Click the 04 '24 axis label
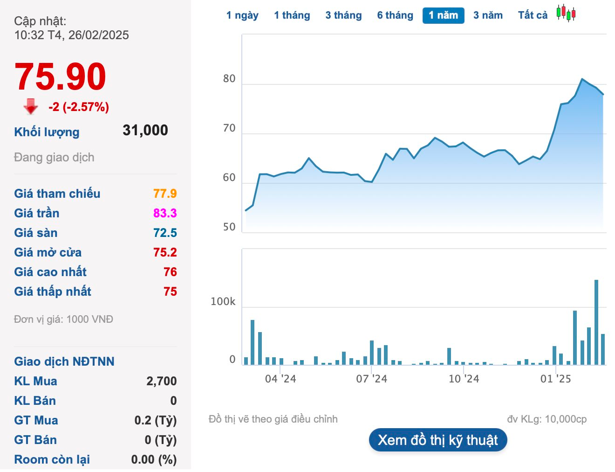615x472 pixels. (280, 379)
